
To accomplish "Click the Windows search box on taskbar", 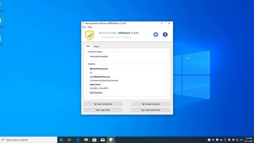I will coord(29,140).
